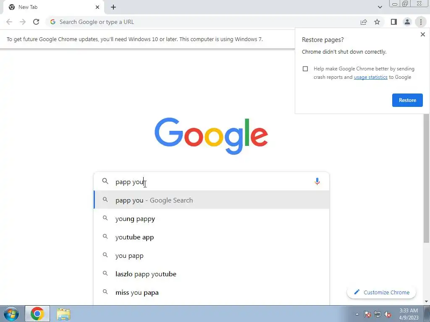This screenshot has height=322, width=430.
Task: Pick the 'you papp' suggestion
Action: [x=211, y=255]
